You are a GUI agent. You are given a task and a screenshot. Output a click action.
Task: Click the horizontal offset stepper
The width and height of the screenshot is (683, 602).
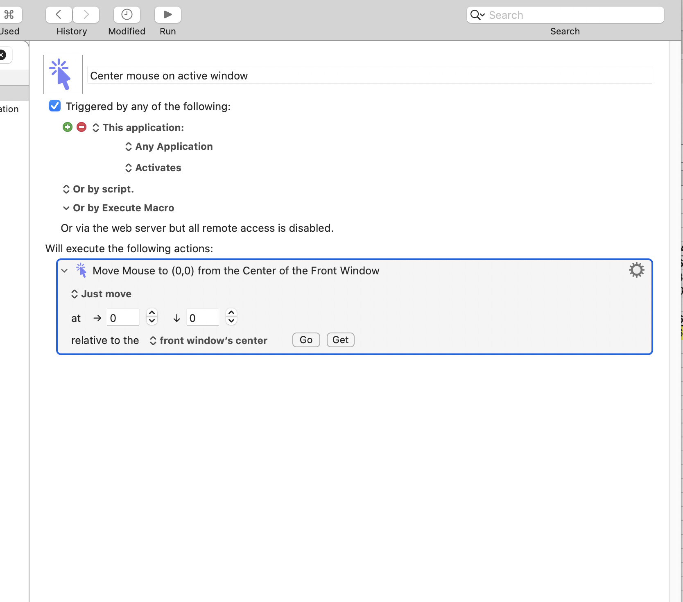[x=152, y=317]
